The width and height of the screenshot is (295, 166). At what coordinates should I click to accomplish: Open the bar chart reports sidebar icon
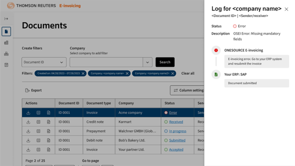pos(6,43)
